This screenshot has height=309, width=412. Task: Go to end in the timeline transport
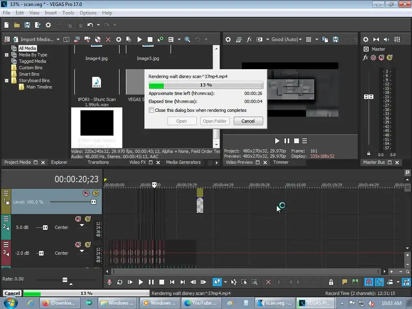182,282
